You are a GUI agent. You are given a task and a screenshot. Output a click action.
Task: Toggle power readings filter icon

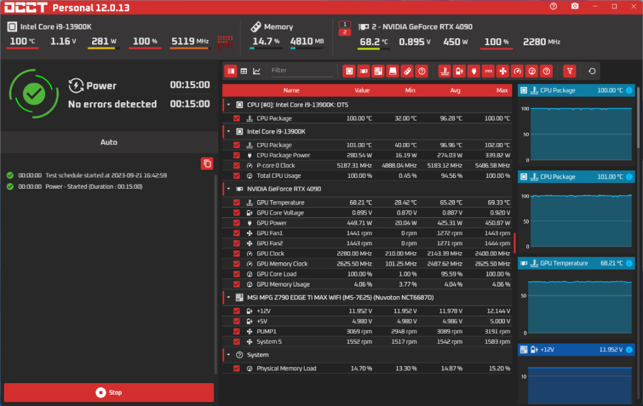(474, 71)
